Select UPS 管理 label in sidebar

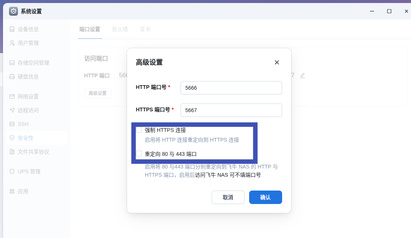click(29, 171)
